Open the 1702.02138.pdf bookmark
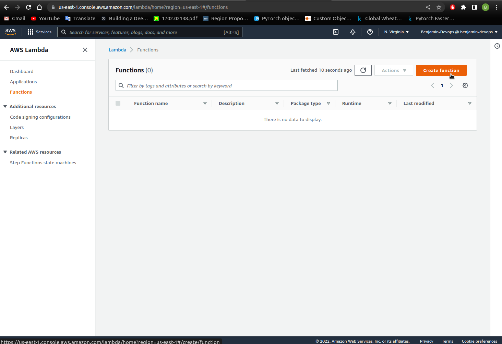 point(176,19)
